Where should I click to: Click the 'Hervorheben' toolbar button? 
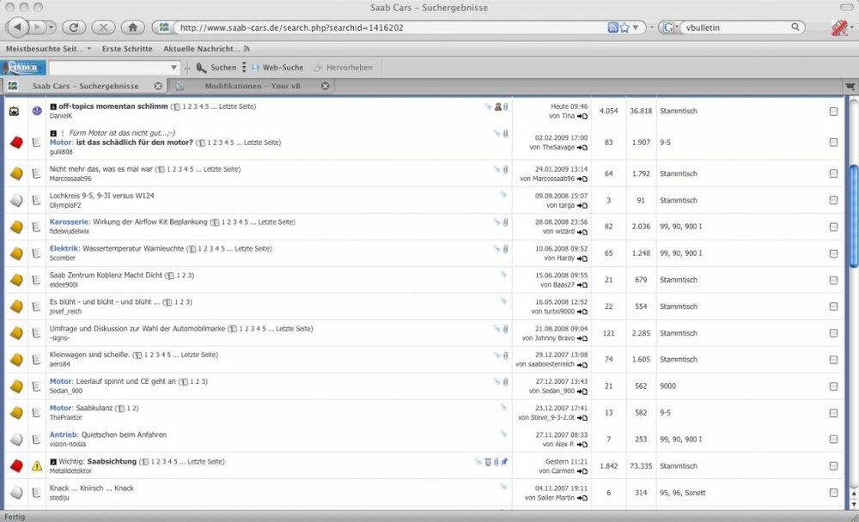tap(343, 67)
